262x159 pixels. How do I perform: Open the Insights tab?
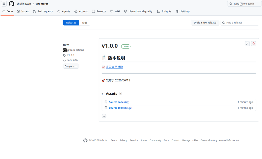click(x=164, y=11)
